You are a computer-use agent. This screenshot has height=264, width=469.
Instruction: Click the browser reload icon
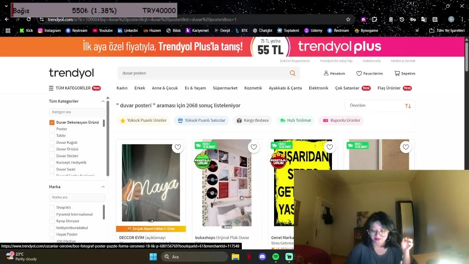tap(29, 19)
